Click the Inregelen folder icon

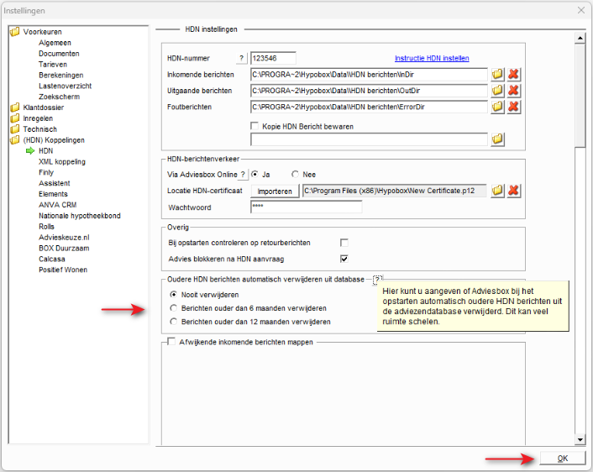15,118
